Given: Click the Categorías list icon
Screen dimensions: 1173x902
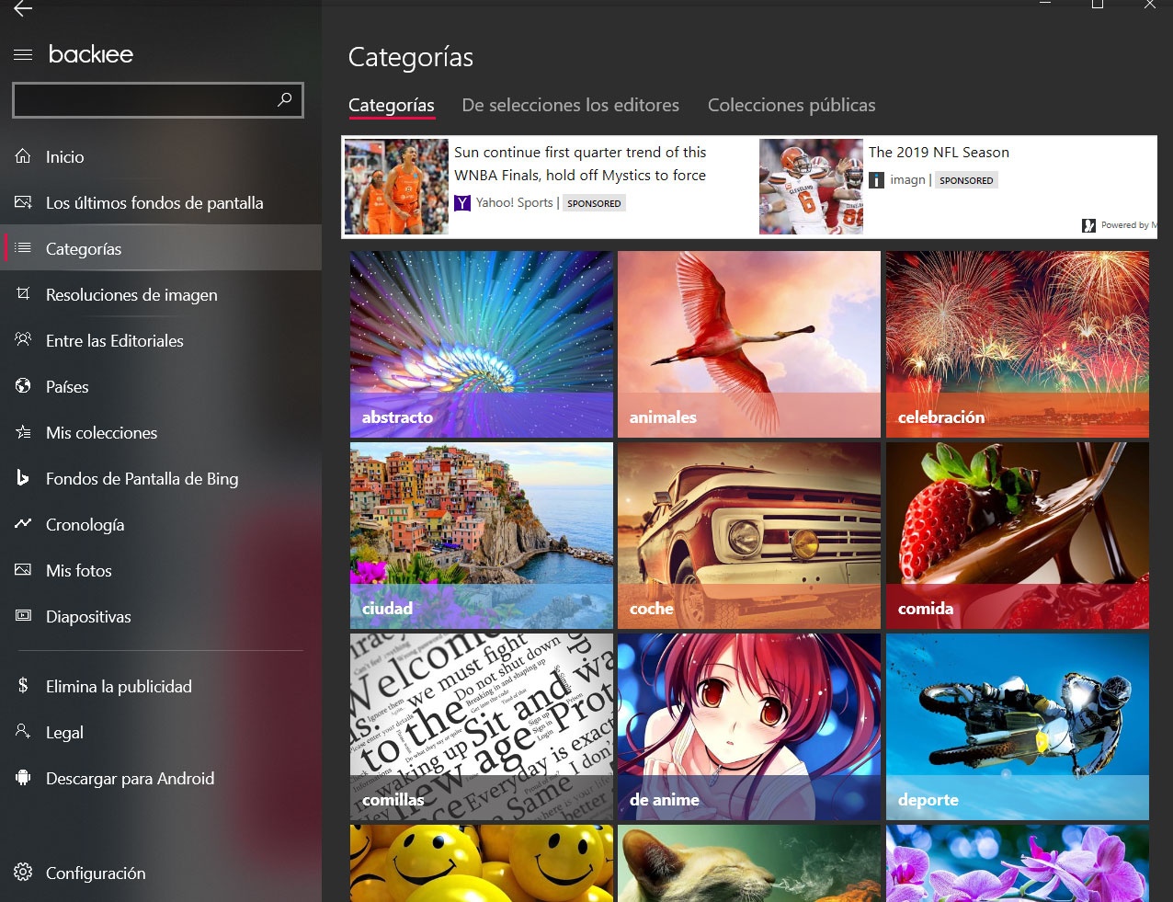Looking at the screenshot, I should pos(23,248).
